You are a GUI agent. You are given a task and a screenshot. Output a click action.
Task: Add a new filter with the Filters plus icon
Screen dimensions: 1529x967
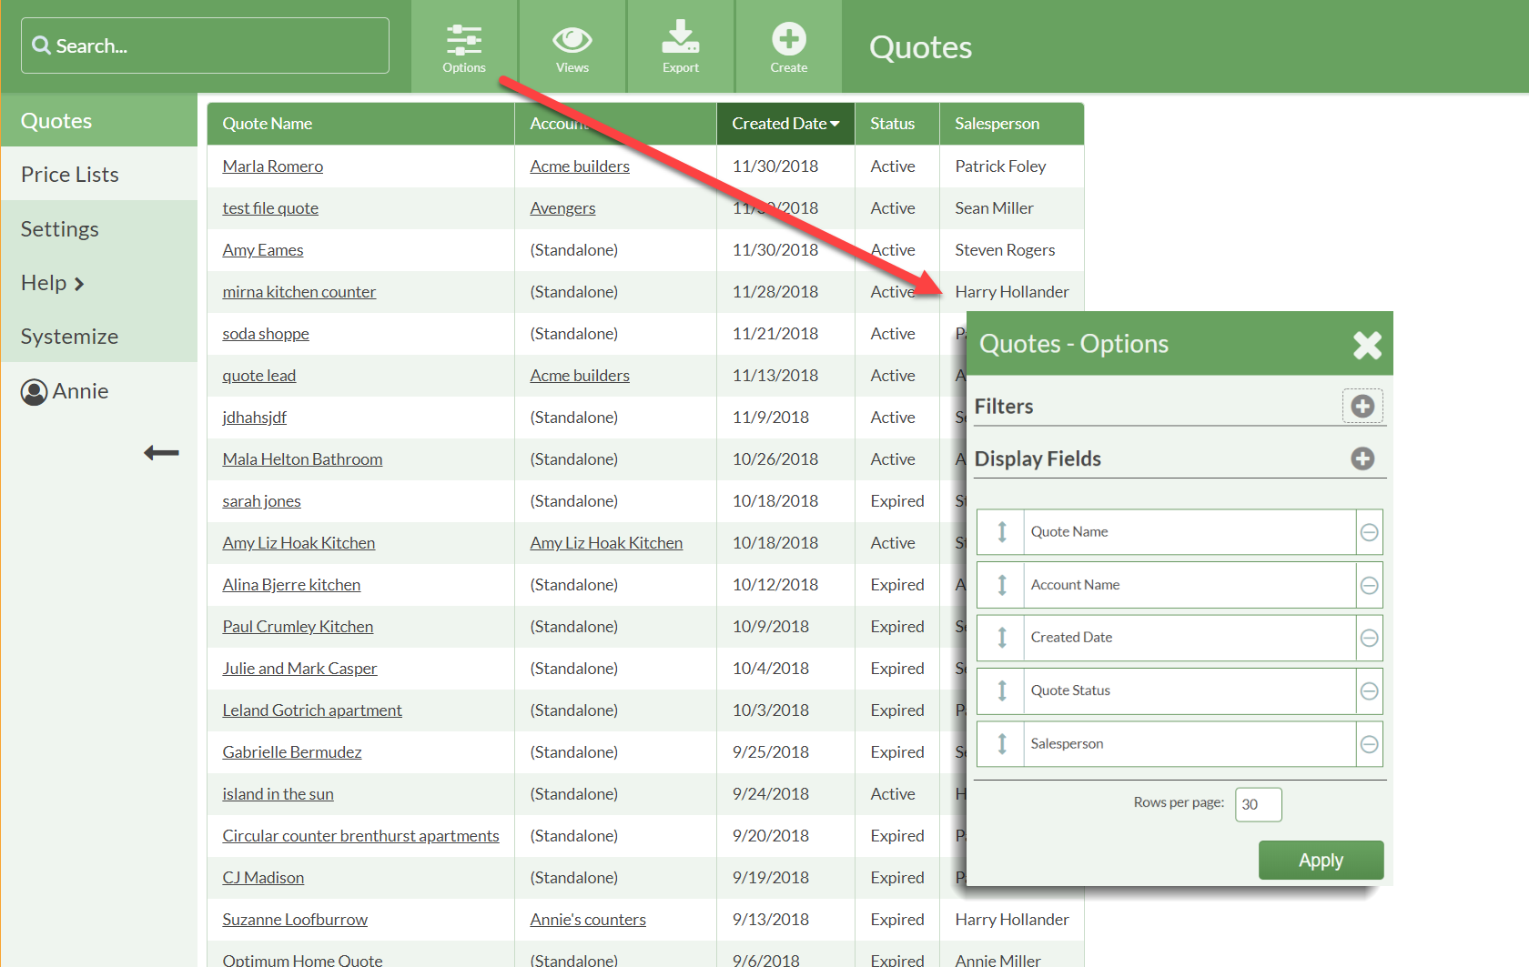[x=1362, y=406]
